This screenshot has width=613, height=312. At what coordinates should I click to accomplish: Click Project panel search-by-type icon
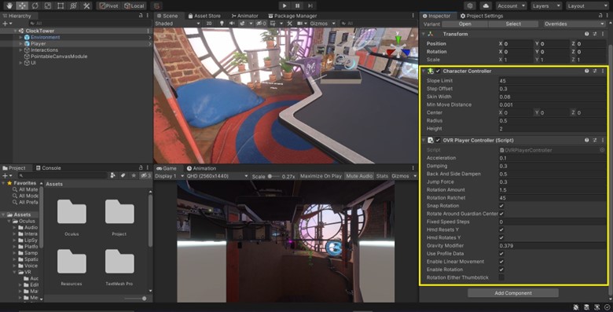112,175
